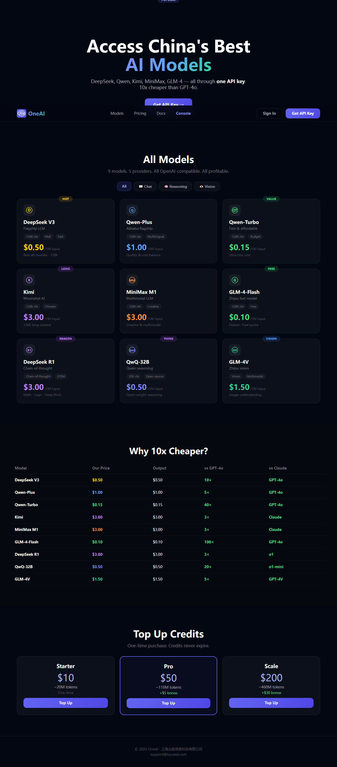Click the Output column header
The width and height of the screenshot is (337, 767).
coord(160,468)
